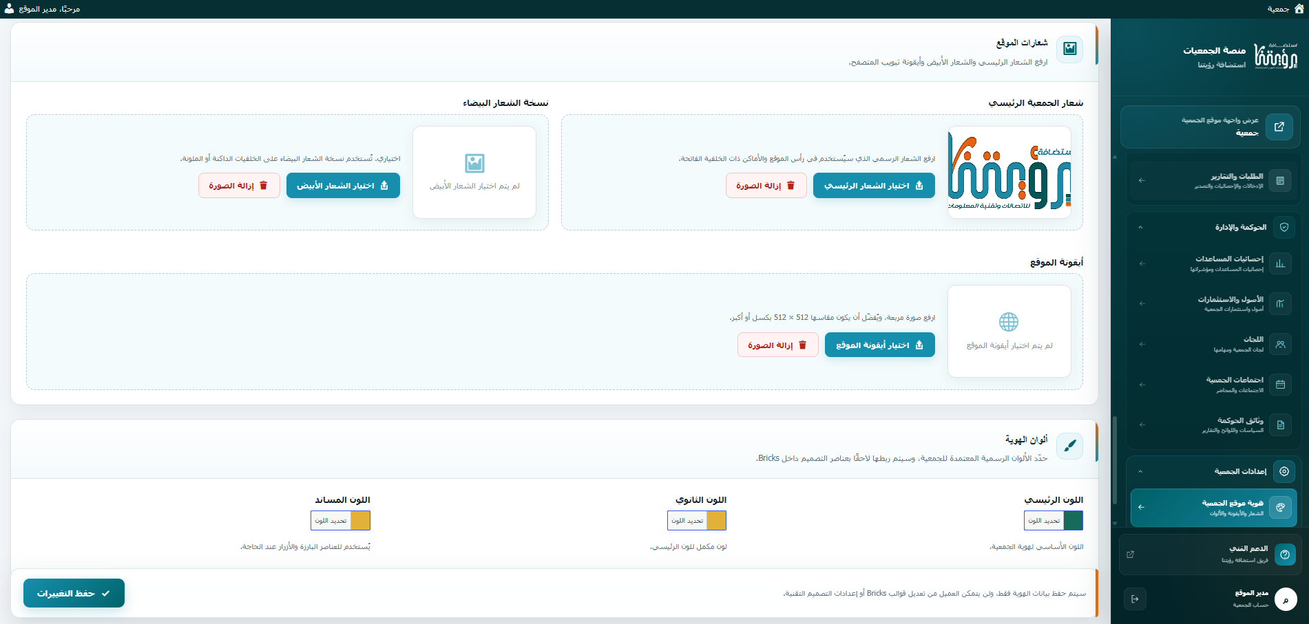Click حفظ التغييرات save button

tap(74, 593)
